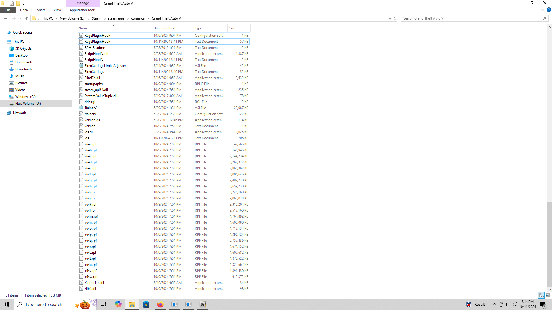Expand the address bar history dropdown
The width and height of the screenshot is (552, 310).
pyautogui.click(x=390, y=18)
